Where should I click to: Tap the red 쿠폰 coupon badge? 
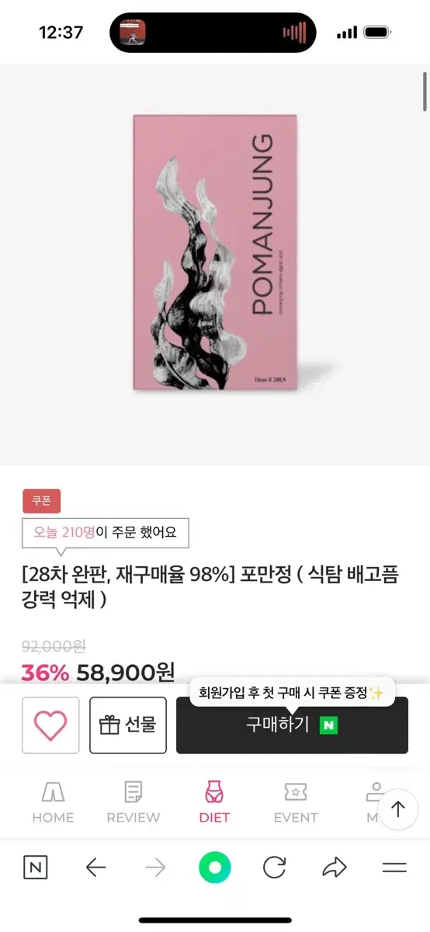[x=41, y=501]
